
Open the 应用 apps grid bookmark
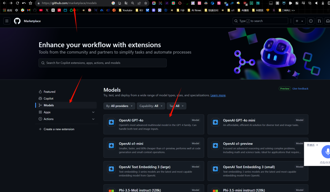point(7,10)
